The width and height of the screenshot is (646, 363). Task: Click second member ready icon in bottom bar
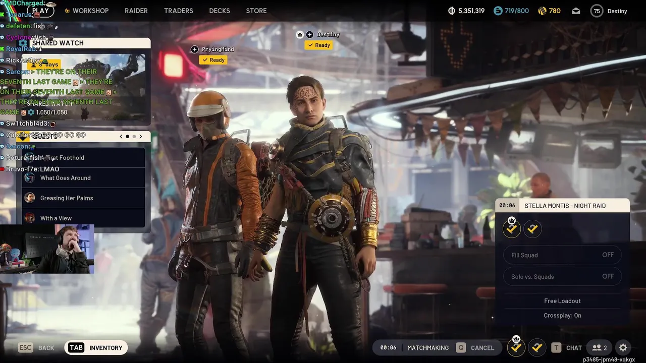pos(537,347)
